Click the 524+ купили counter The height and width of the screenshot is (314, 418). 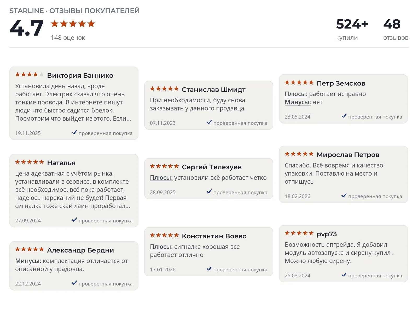(x=352, y=29)
